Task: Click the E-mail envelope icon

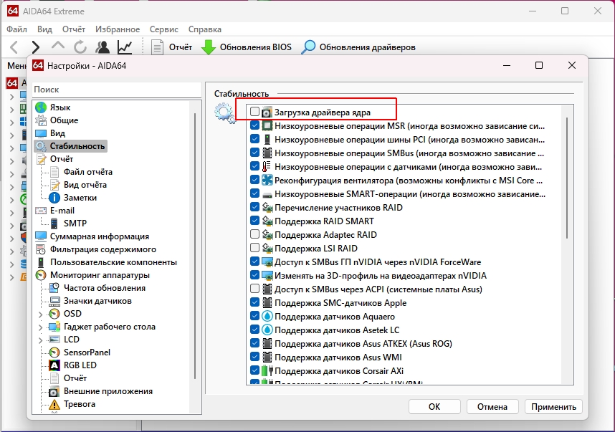Action: tap(41, 211)
